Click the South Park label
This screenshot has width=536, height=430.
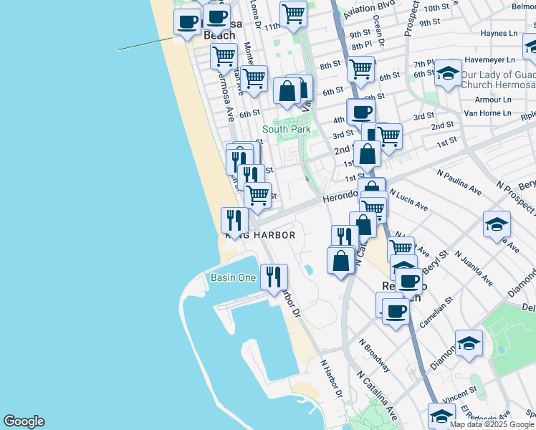tap(287, 129)
